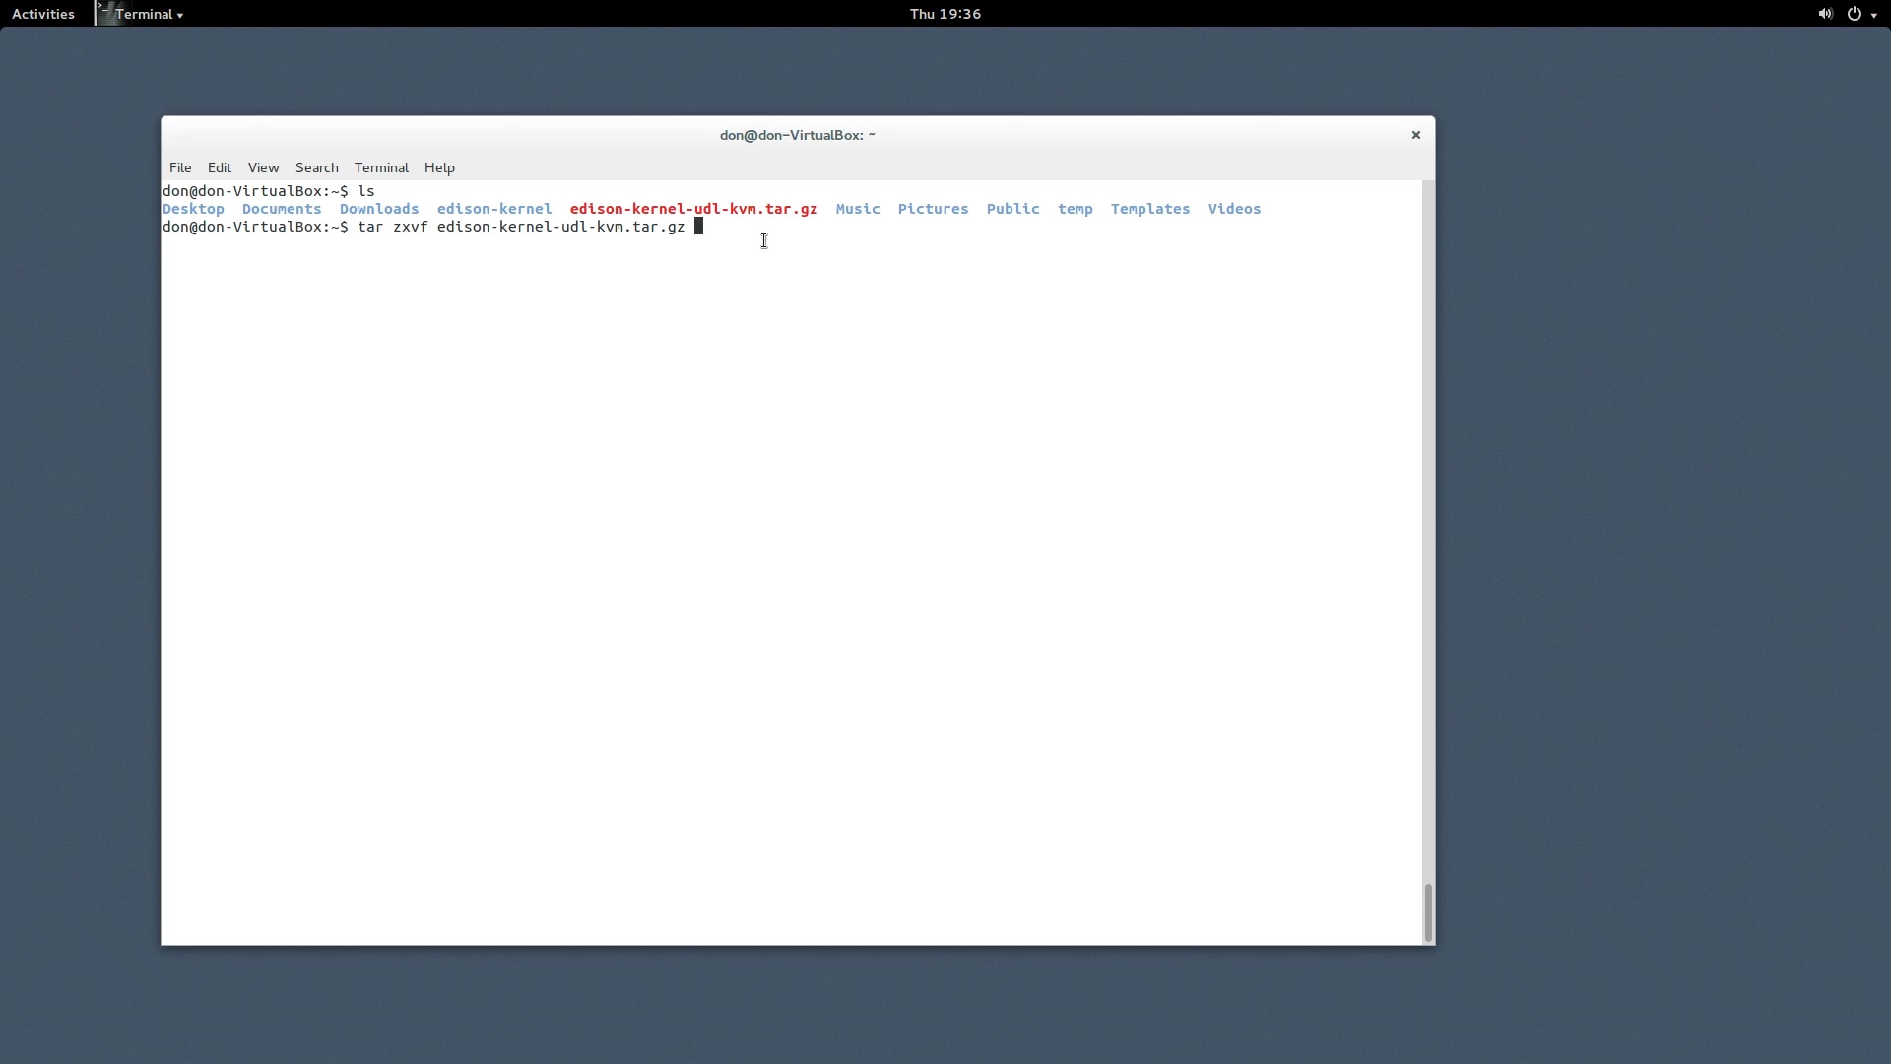This screenshot has width=1891, height=1064.
Task: Open the Help menu
Action: 439,167
